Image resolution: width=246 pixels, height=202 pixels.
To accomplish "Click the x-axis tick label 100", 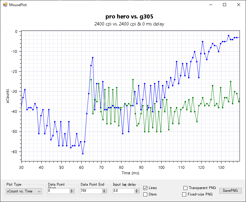I will coord(161,168).
